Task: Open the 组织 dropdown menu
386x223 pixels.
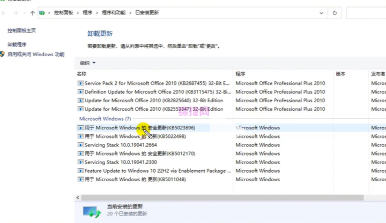Action: [x=87, y=63]
